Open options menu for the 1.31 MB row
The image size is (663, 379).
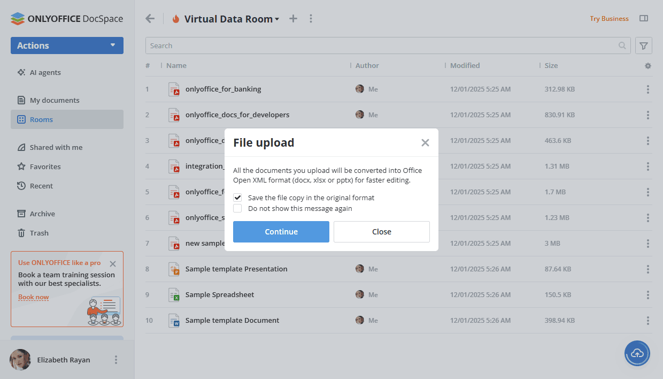pyautogui.click(x=648, y=166)
